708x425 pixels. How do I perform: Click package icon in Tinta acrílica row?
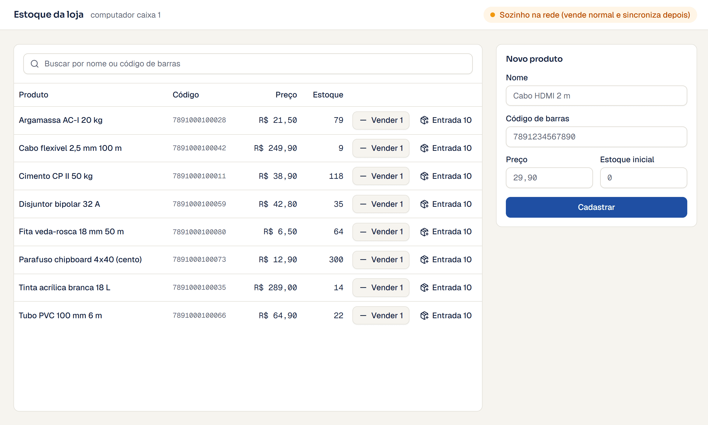[424, 288]
